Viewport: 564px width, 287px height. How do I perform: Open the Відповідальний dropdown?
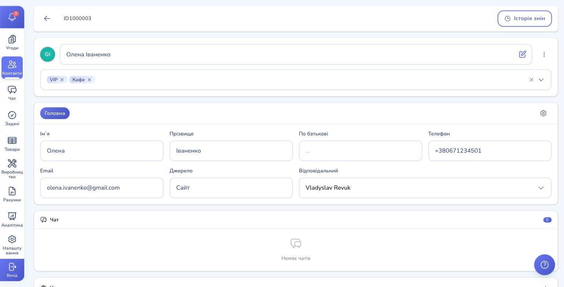click(x=425, y=188)
